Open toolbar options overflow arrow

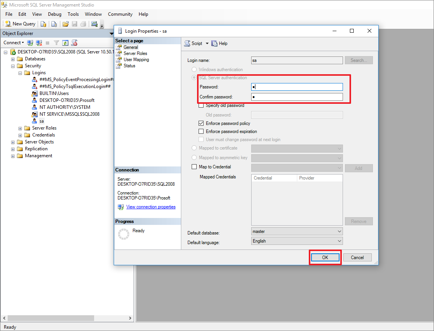click(102, 26)
